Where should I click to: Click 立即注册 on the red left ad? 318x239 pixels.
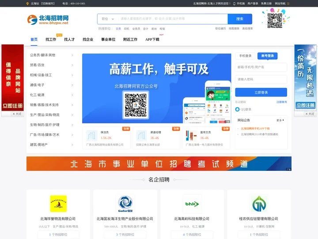pos(12,106)
